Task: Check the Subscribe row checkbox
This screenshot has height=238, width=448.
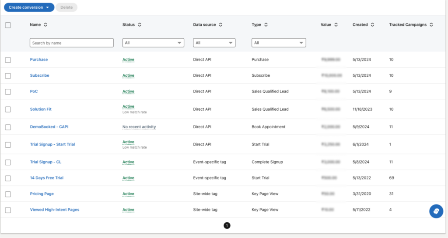Action: 8,76
